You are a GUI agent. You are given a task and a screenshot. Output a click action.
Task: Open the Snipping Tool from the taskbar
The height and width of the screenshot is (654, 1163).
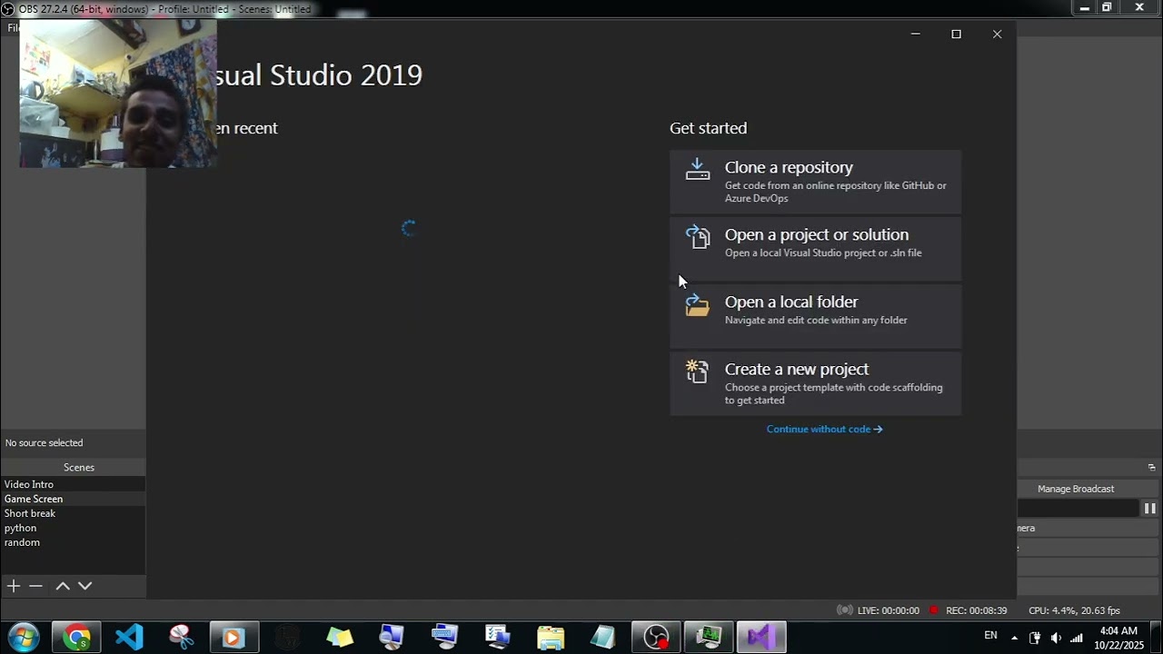click(x=182, y=637)
